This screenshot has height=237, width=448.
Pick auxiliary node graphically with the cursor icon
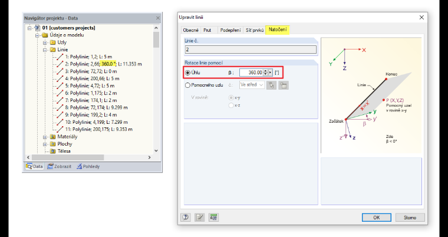pos(271,85)
